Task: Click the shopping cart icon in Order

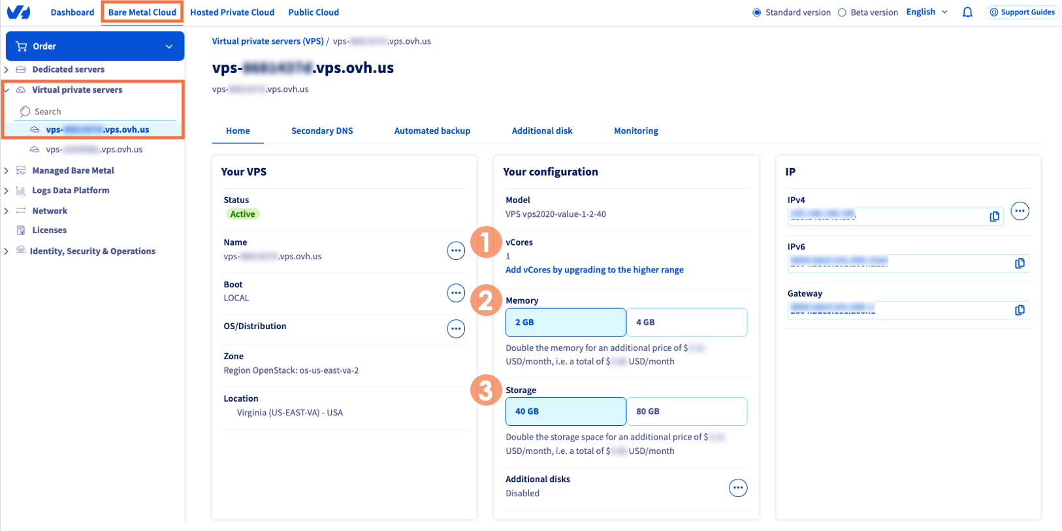Action: (x=22, y=46)
